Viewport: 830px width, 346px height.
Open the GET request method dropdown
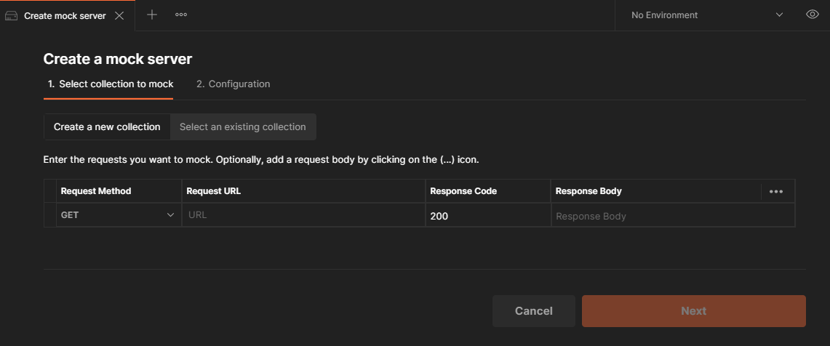click(119, 215)
